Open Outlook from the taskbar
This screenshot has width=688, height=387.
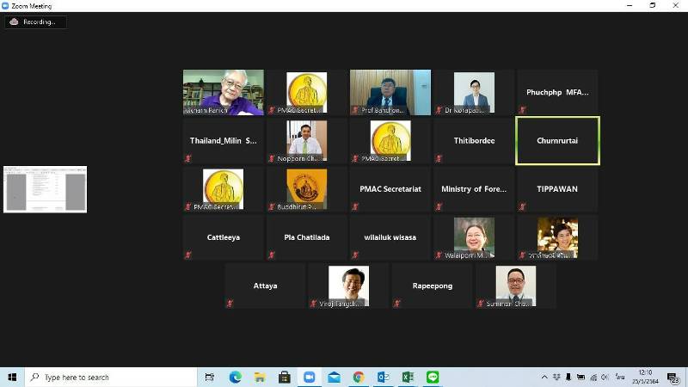[x=384, y=377]
